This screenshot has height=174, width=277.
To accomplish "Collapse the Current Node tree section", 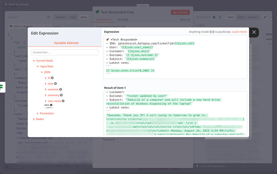I will (34, 61).
